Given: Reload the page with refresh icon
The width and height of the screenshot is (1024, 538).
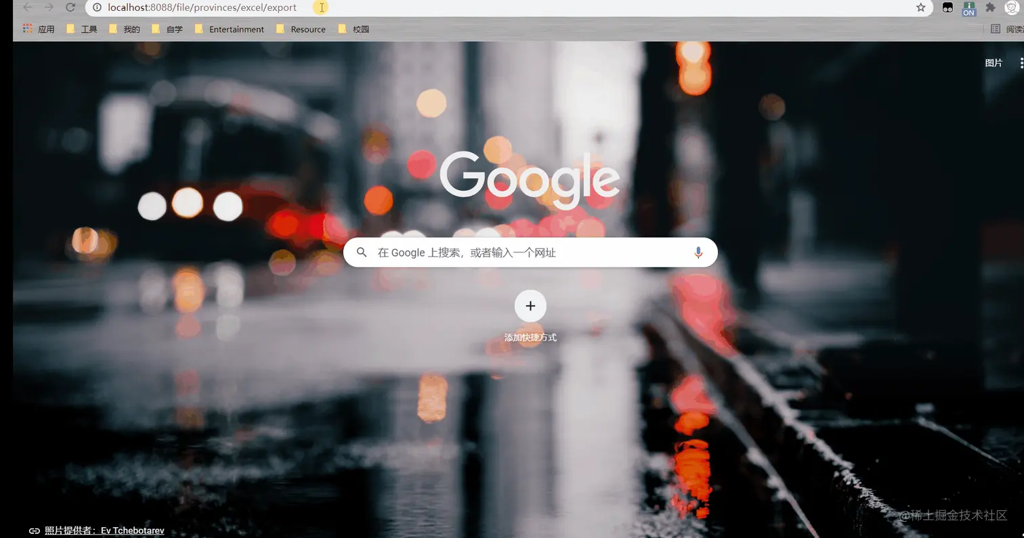Looking at the screenshot, I should pos(70,7).
